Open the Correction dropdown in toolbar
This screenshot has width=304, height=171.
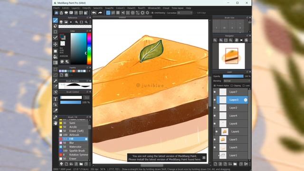tap(185, 13)
